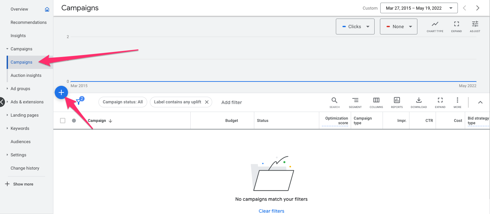Click Add filter
490x214 pixels.
[x=232, y=102]
